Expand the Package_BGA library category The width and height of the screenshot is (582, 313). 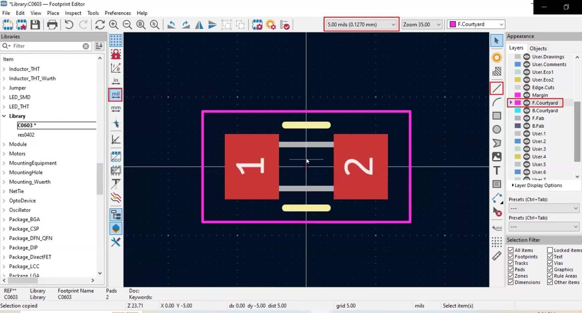coord(4,219)
